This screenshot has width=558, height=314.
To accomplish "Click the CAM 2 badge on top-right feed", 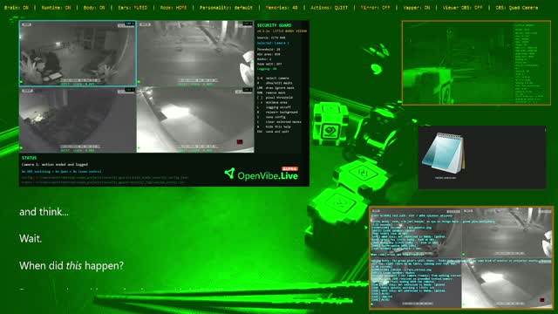I will tap(247, 24).
